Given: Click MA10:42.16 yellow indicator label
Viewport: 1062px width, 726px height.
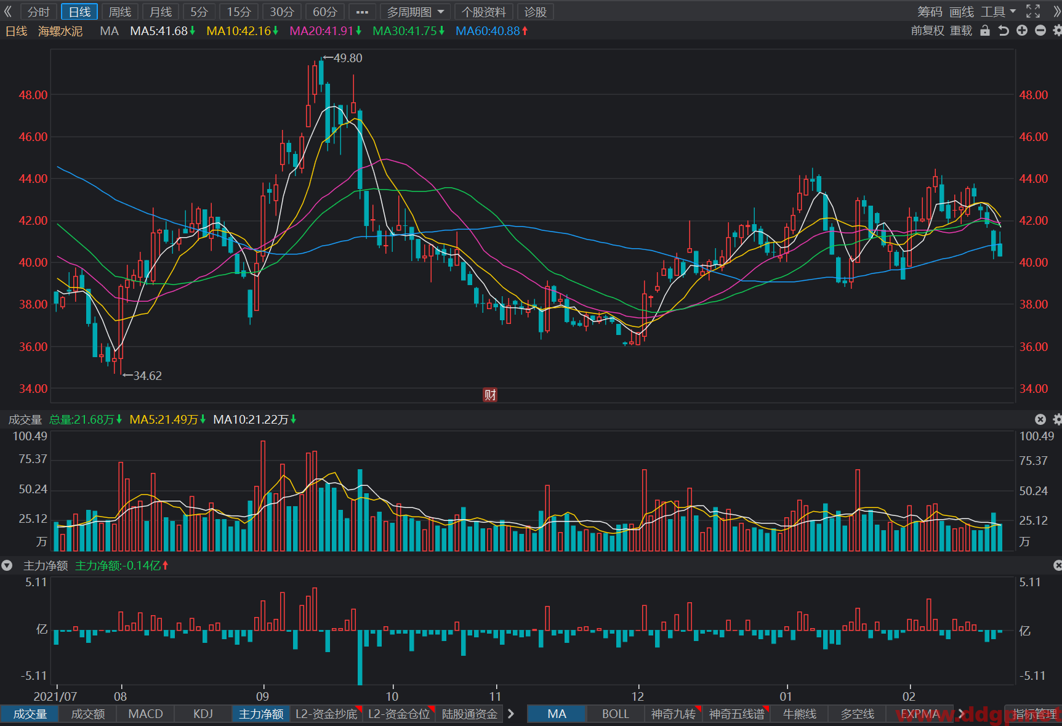Looking at the screenshot, I should (243, 31).
